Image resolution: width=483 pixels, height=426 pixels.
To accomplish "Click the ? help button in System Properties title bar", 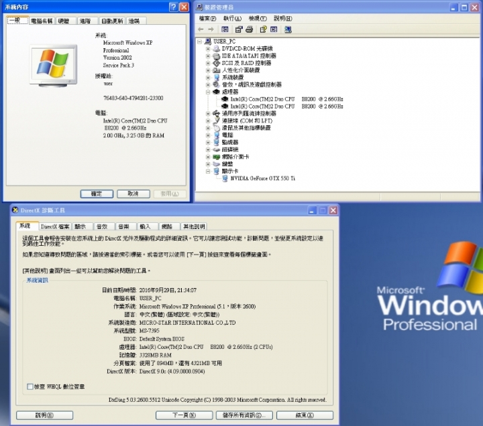I will 174,7.
